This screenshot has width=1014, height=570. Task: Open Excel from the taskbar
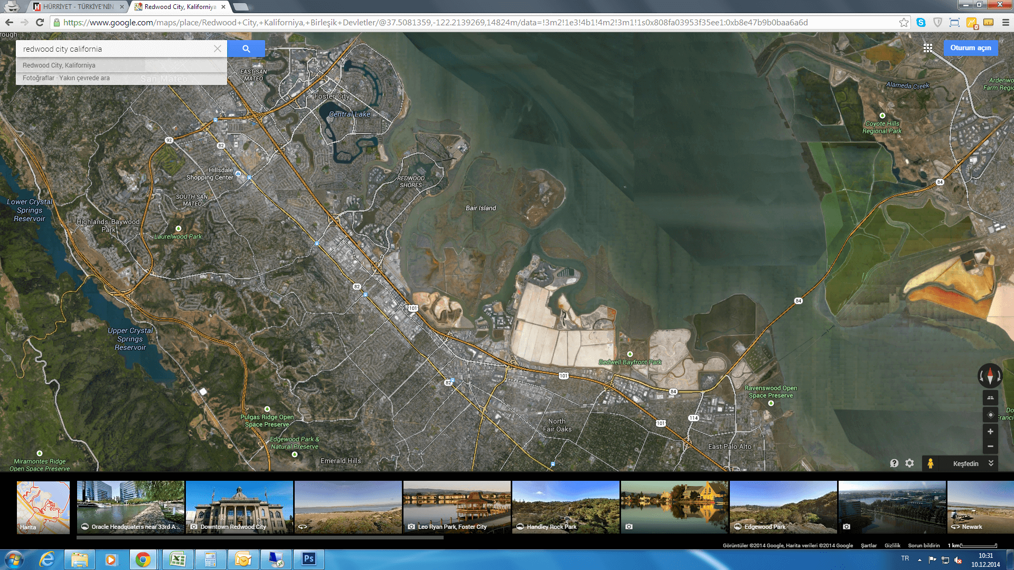coord(177,559)
